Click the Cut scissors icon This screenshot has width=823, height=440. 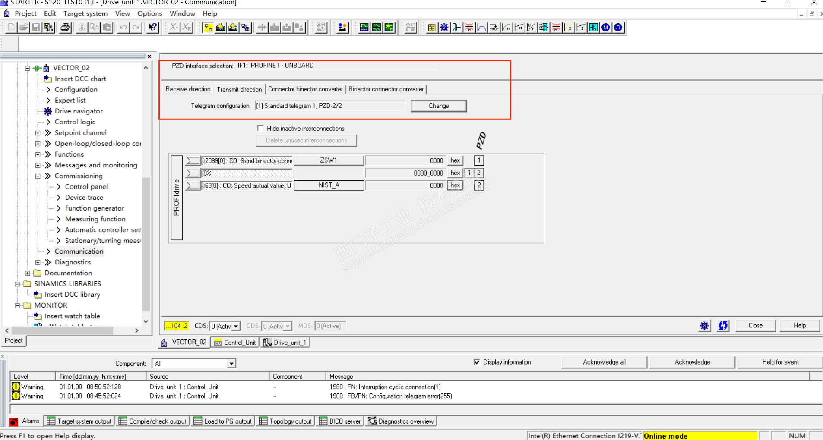[82, 28]
